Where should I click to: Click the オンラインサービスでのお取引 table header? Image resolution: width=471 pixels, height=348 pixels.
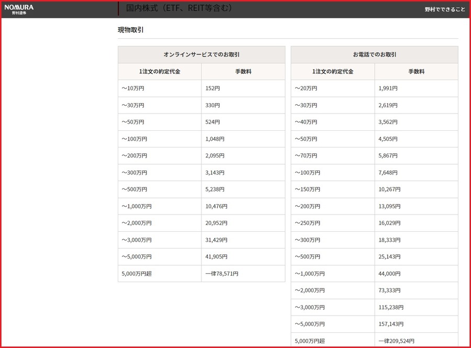click(201, 54)
